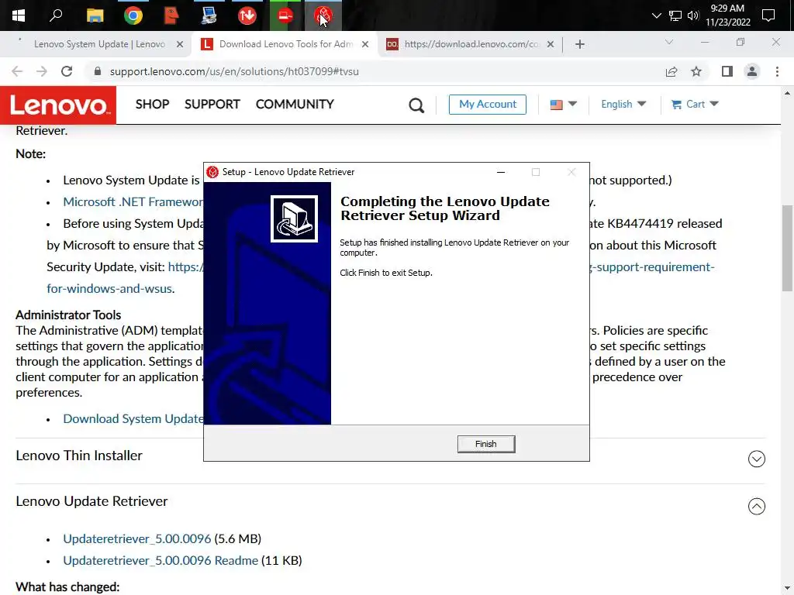
Task: Open the Windows Start menu
Action: [x=19, y=15]
